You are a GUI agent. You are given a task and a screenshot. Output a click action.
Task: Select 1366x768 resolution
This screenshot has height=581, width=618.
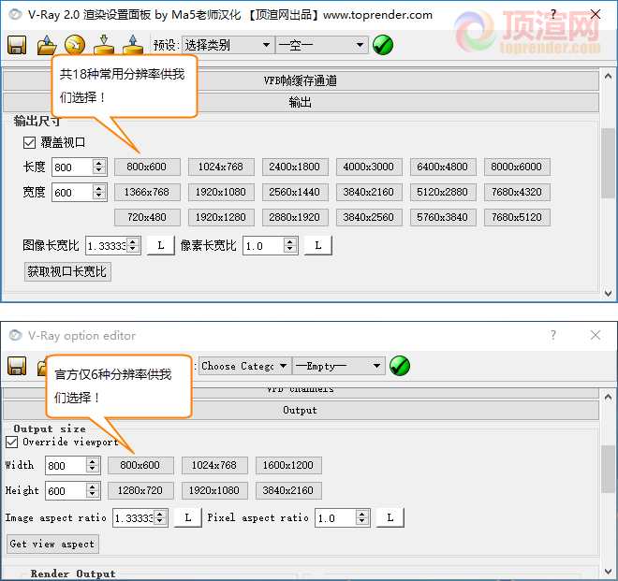coord(147,192)
